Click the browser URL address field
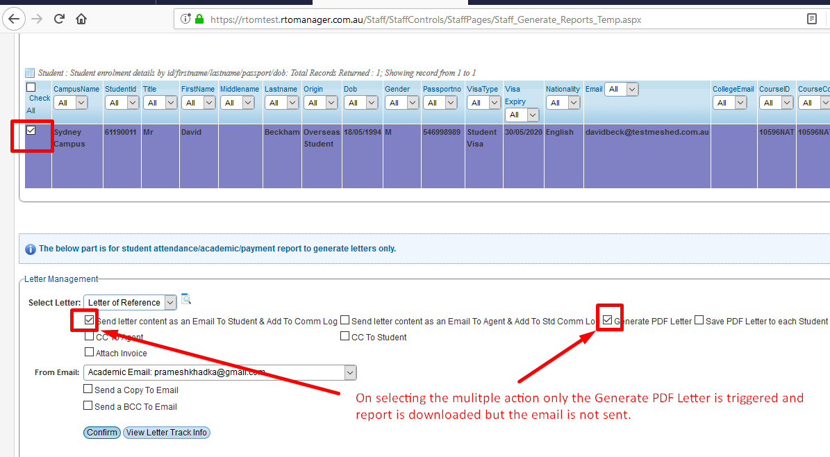 (x=486, y=19)
